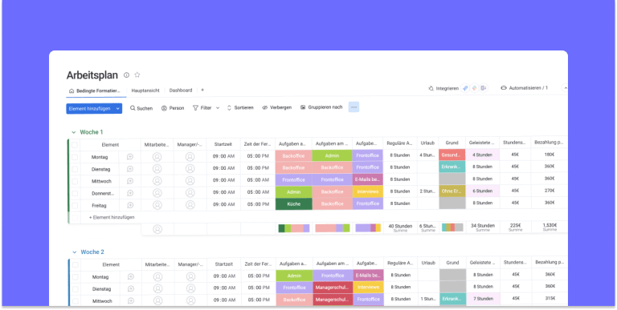This screenshot has height=310, width=617.
Task: Click the Grund color distribution summary bar
Action: coord(452,227)
